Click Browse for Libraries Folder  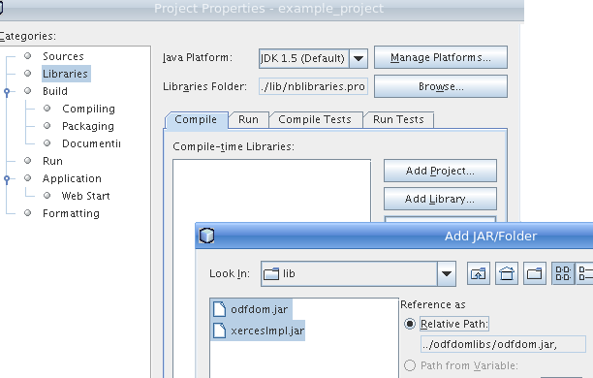point(441,86)
